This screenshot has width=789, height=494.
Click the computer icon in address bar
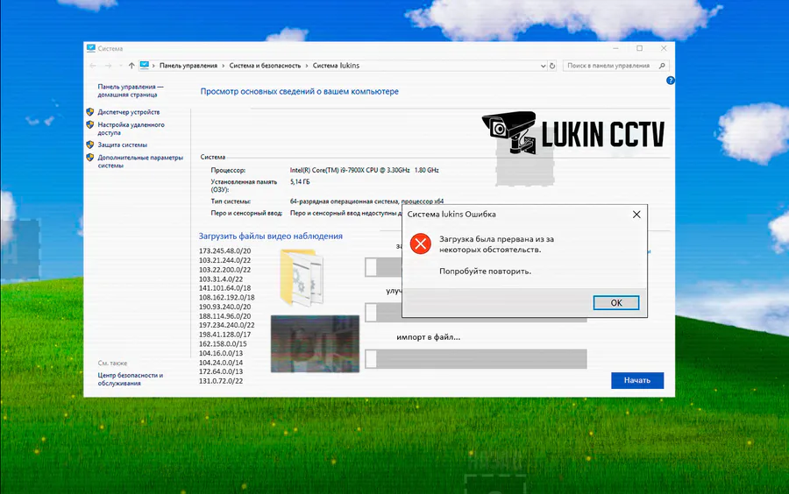(x=145, y=65)
